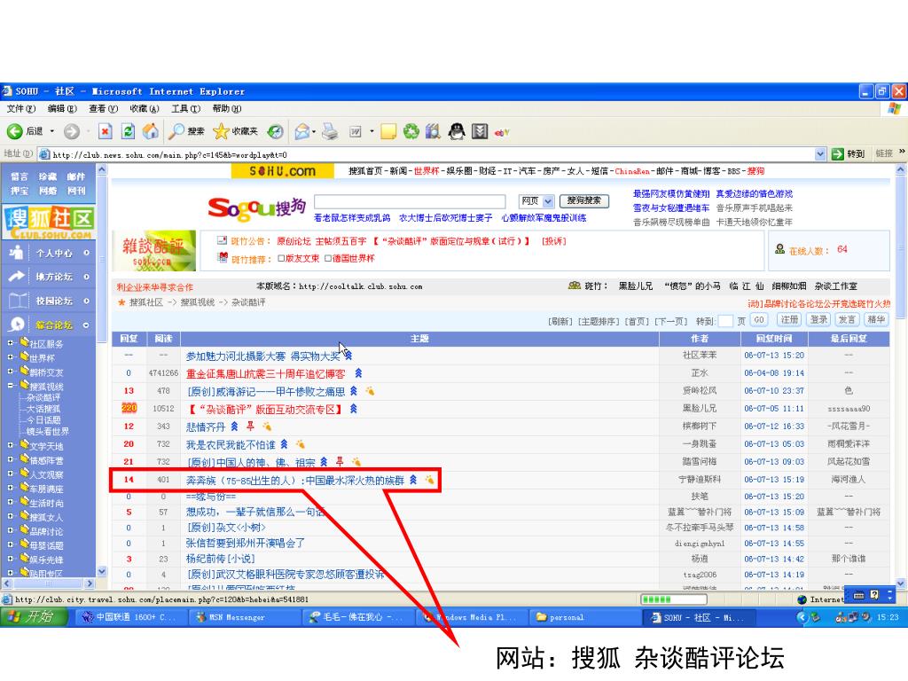The width and height of the screenshot is (908, 681).
Task: Open the 编辑 menu
Action: (62, 108)
